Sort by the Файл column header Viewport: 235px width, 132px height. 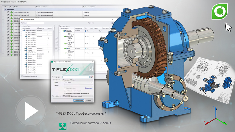click(x=24, y=7)
